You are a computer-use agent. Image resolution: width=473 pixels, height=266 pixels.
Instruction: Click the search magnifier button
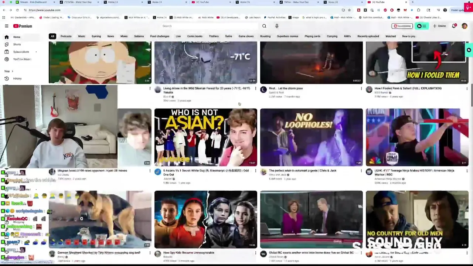(264, 26)
